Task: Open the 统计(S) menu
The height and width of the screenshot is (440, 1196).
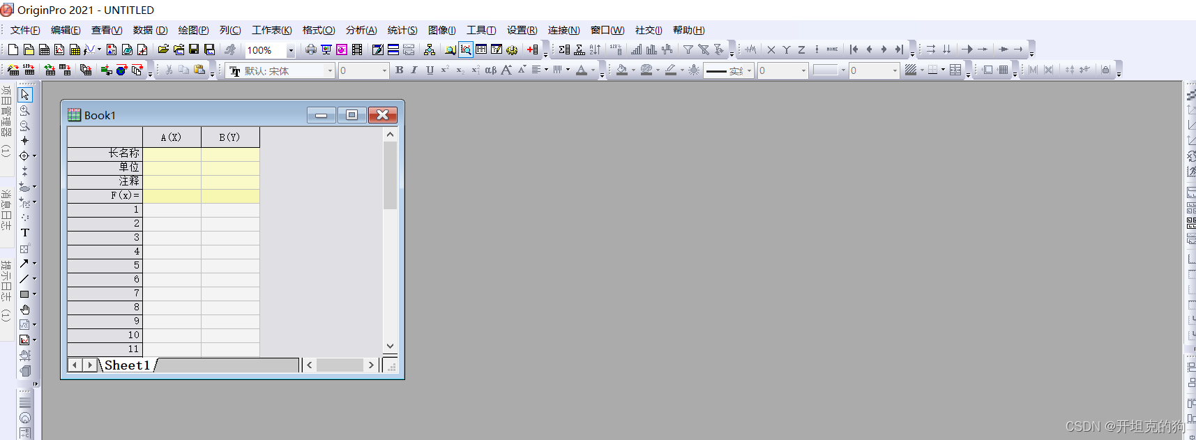Action: coord(402,30)
